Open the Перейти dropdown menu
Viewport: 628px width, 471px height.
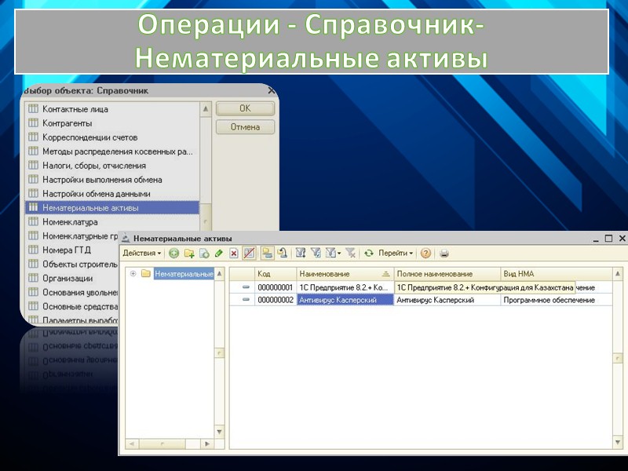[396, 253]
